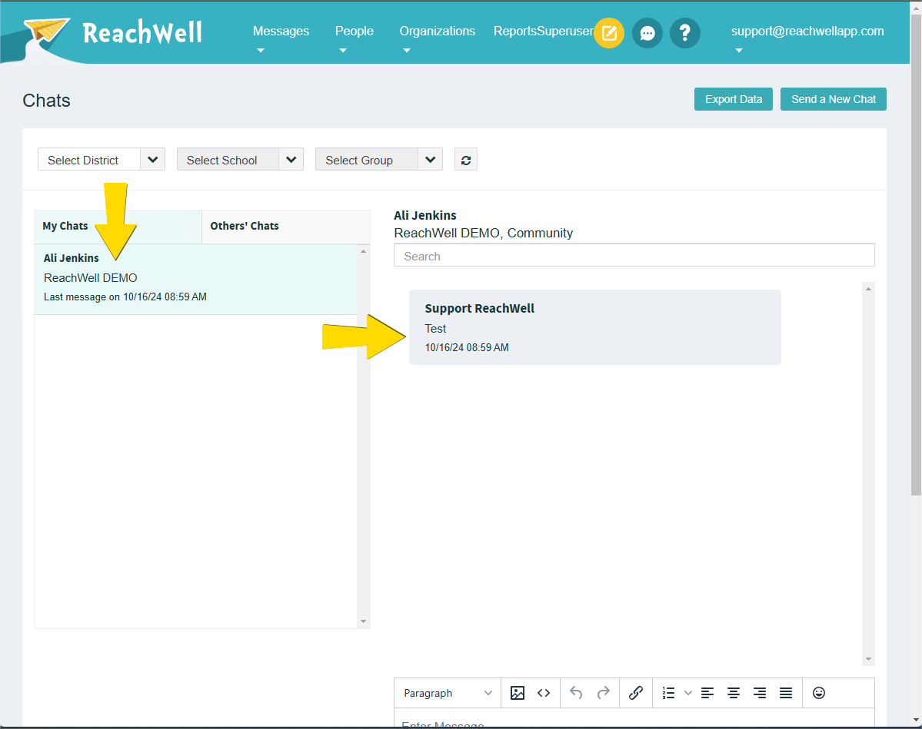Screen dimensions: 922x729
Task: Click the Support ReachWell Test message
Action: coord(595,327)
